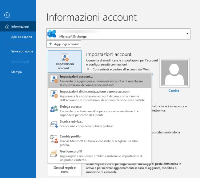
Task: Choose Gestione profili from the menu
Action: (x=100, y=156)
